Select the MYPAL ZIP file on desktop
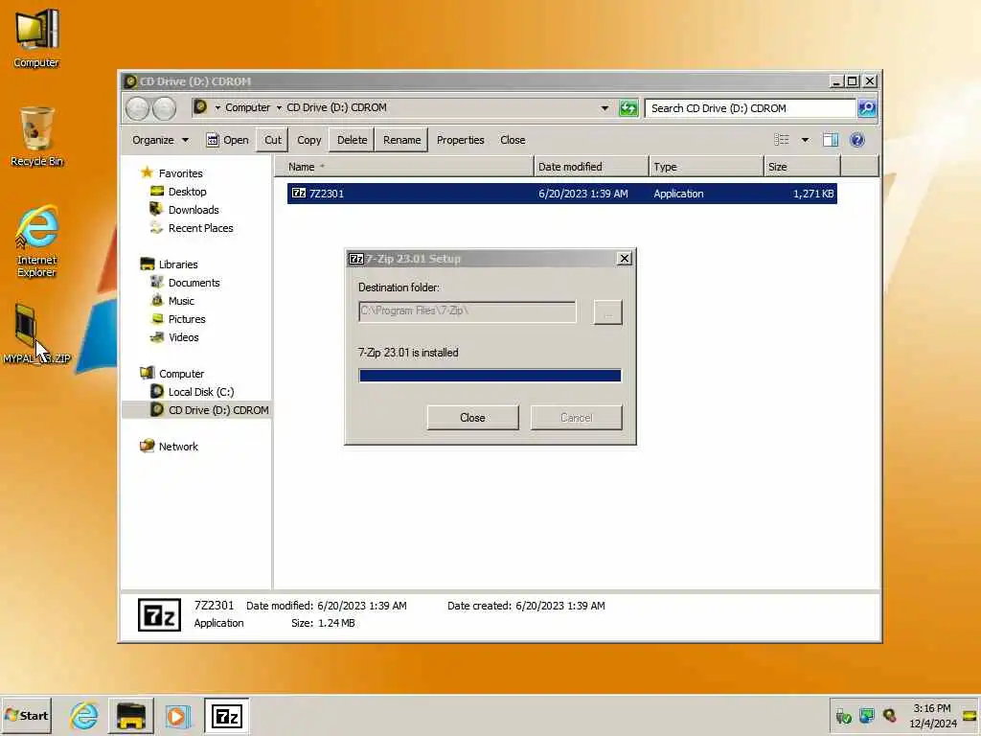981x736 pixels. pos(36,334)
